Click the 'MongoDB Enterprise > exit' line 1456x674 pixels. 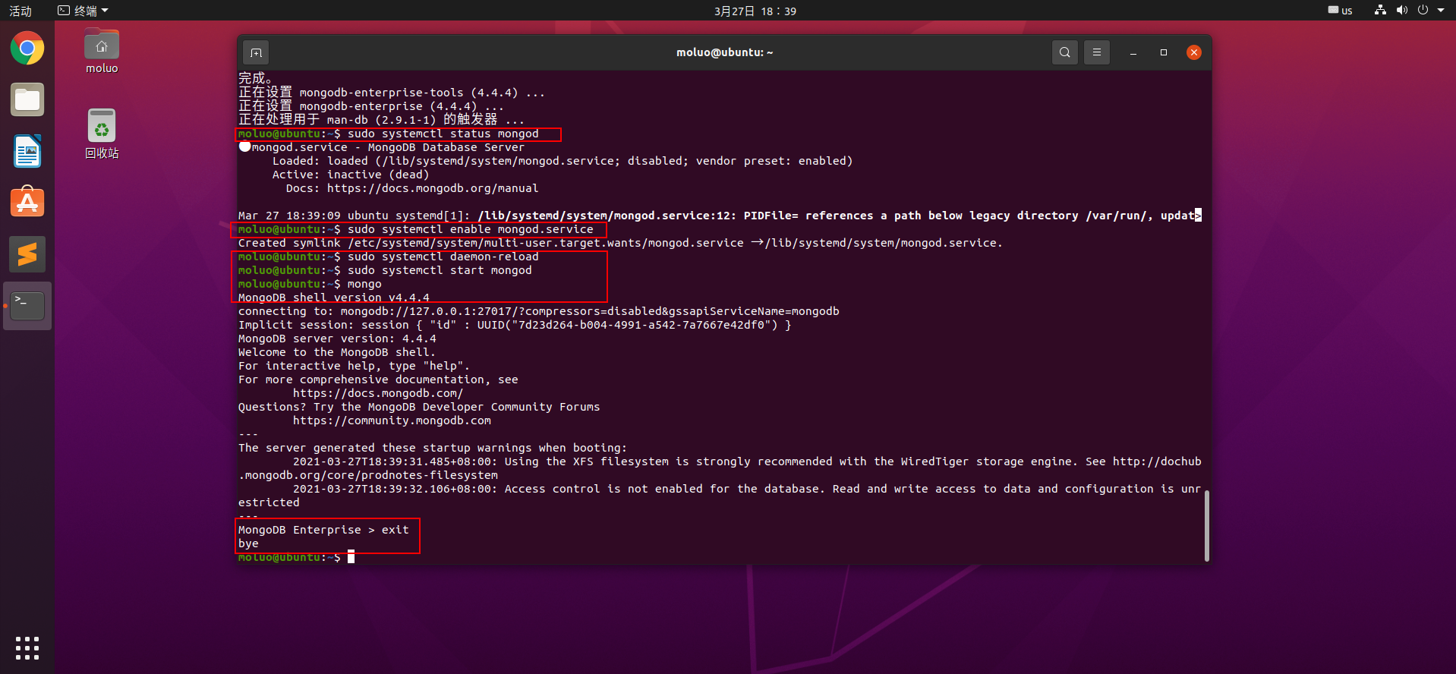coord(323,530)
